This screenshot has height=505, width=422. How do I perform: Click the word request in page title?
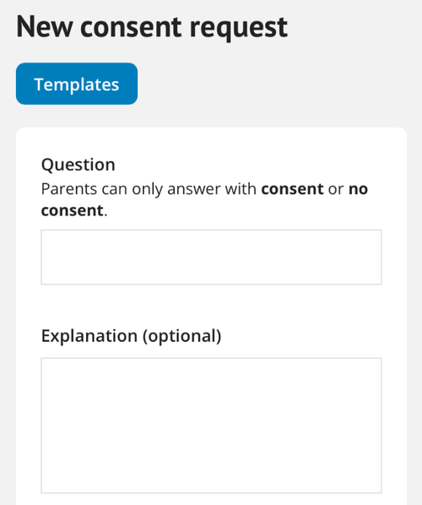click(239, 29)
